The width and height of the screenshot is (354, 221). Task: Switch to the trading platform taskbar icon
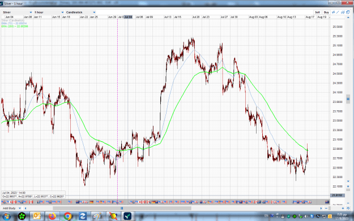pos(128,216)
